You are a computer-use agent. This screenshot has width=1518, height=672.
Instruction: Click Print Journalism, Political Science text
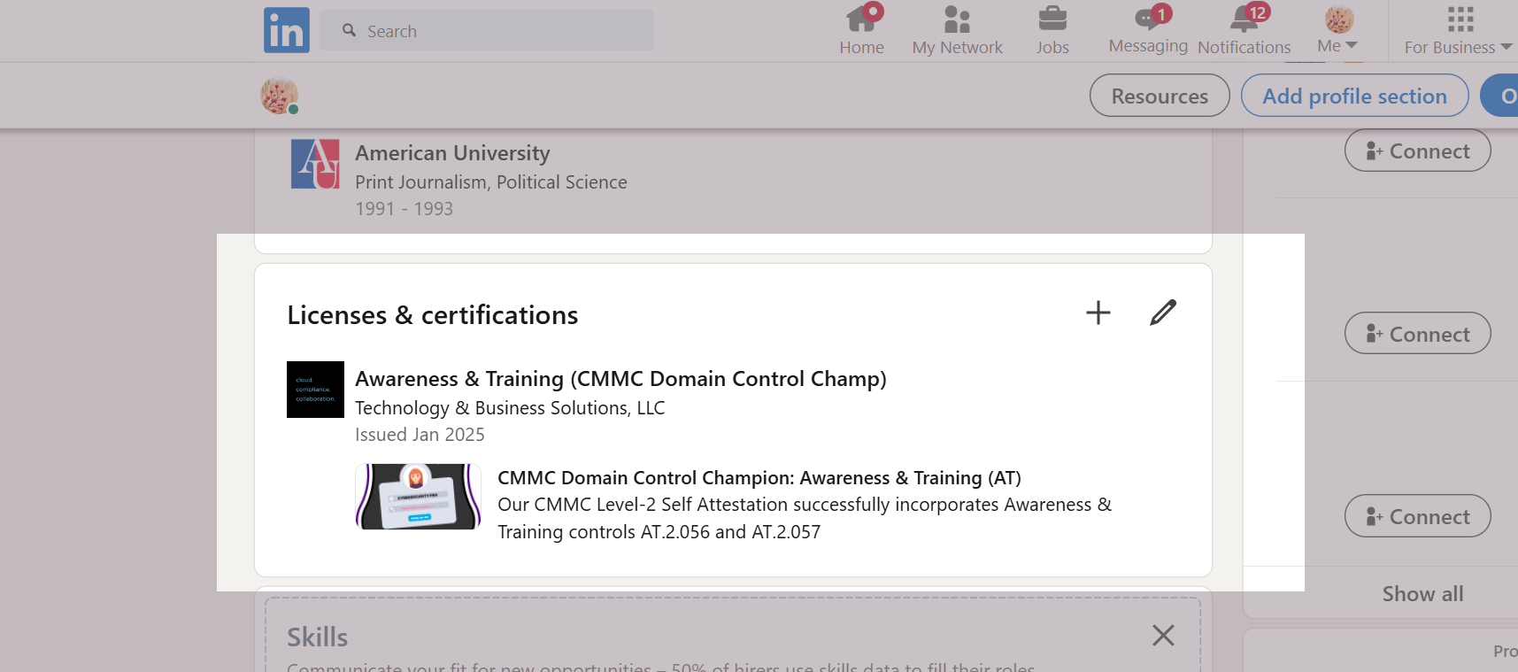[491, 182]
